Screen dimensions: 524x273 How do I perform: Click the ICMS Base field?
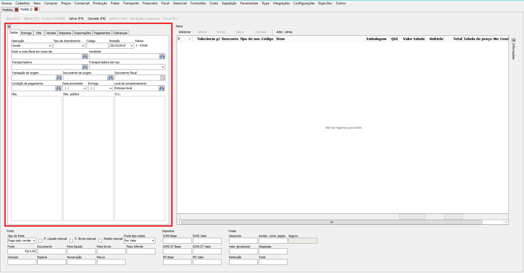pyautogui.click(x=177, y=241)
